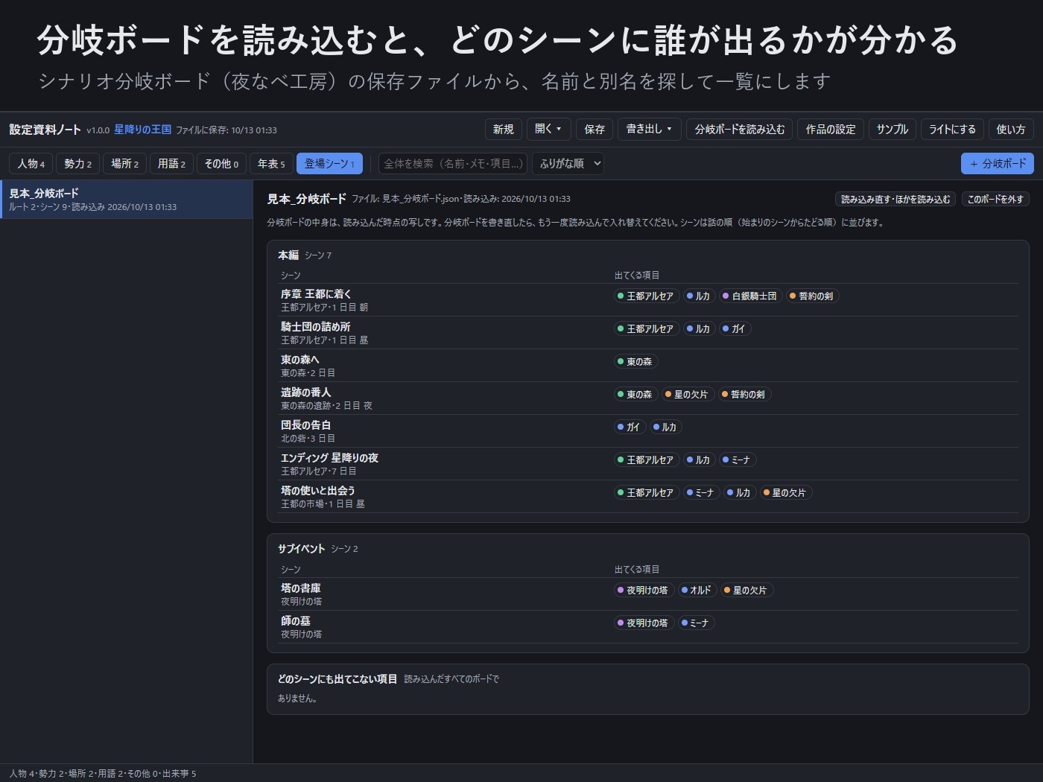
Task: Load the サンプル data
Action: coord(893,130)
